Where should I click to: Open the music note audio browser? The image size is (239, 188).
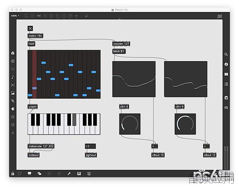(x=13, y=77)
